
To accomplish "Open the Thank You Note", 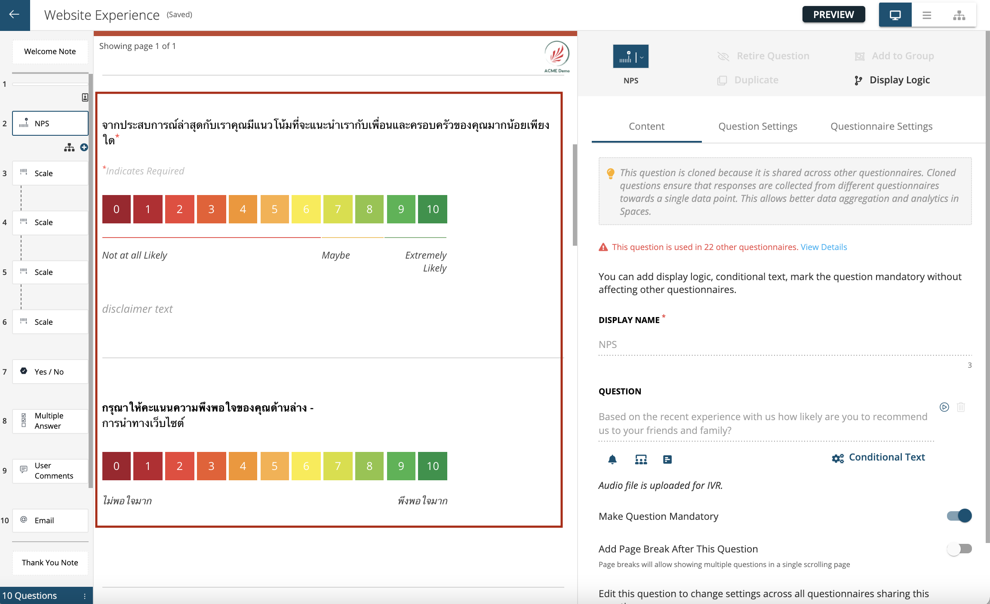I will (x=50, y=563).
